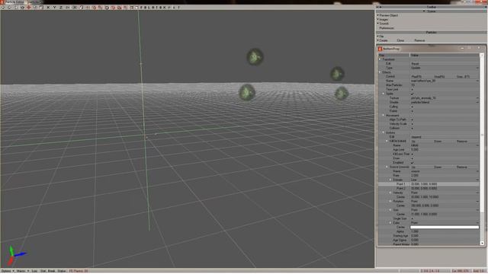
Task: Collapse the Sprite tree node
Action: point(384,94)
